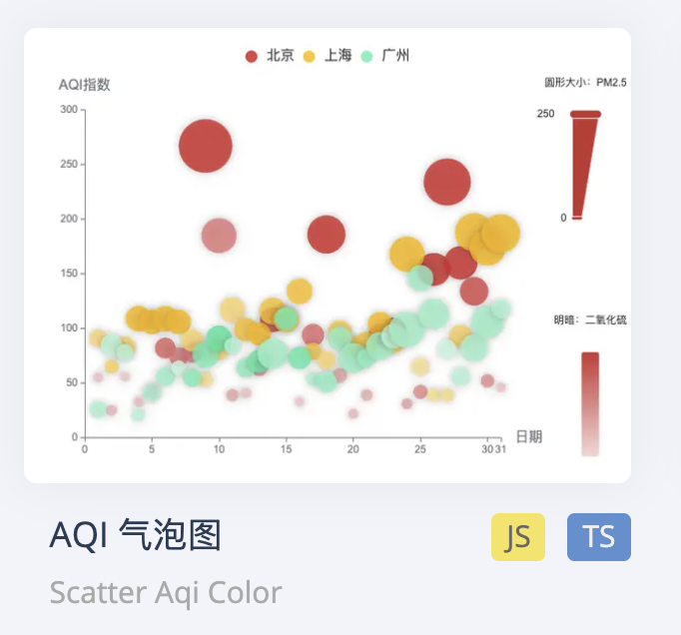The image size is (681, 635).
Task: Click the 北京 legend text
Action: coord(281,56)
